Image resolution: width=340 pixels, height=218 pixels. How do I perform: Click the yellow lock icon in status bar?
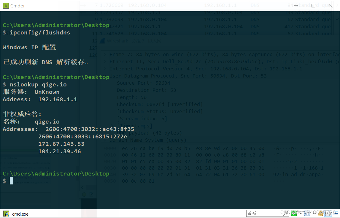(320, 214)
